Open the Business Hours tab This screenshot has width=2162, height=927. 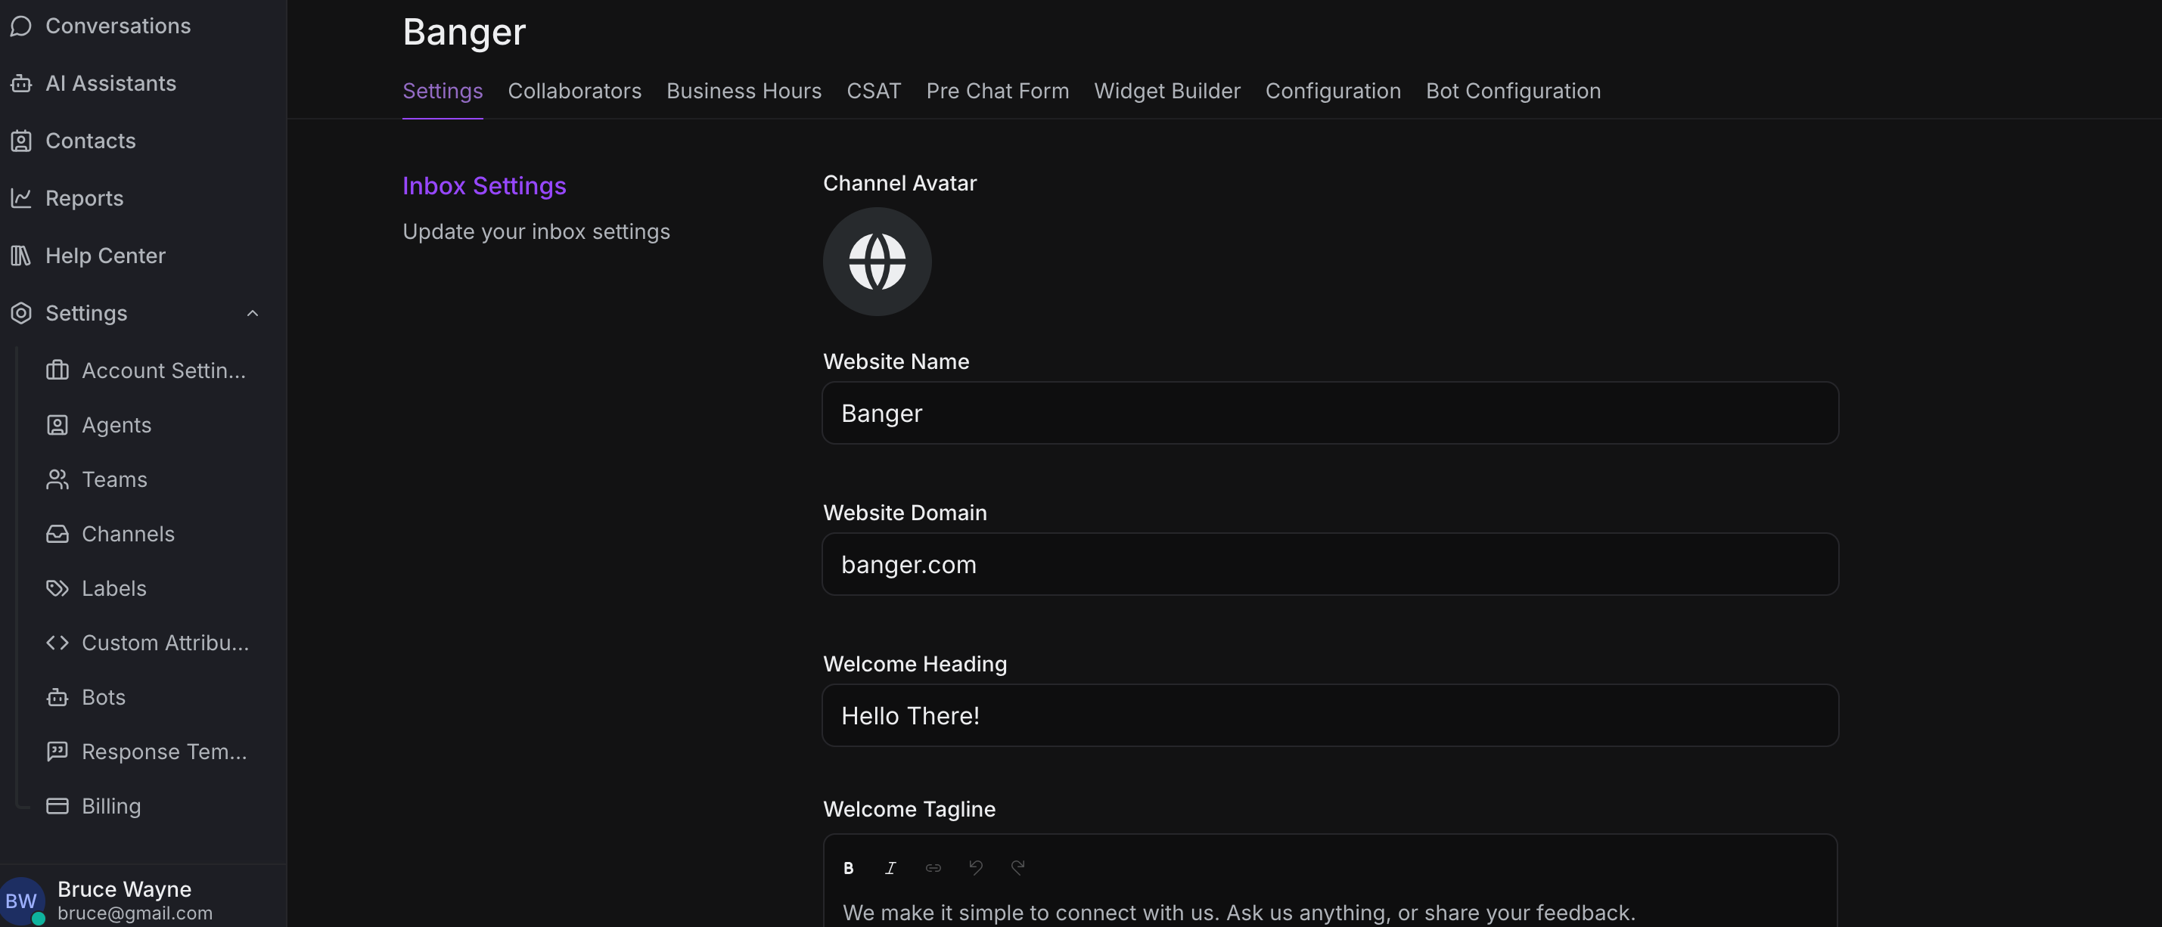click(x=744, y=91)
